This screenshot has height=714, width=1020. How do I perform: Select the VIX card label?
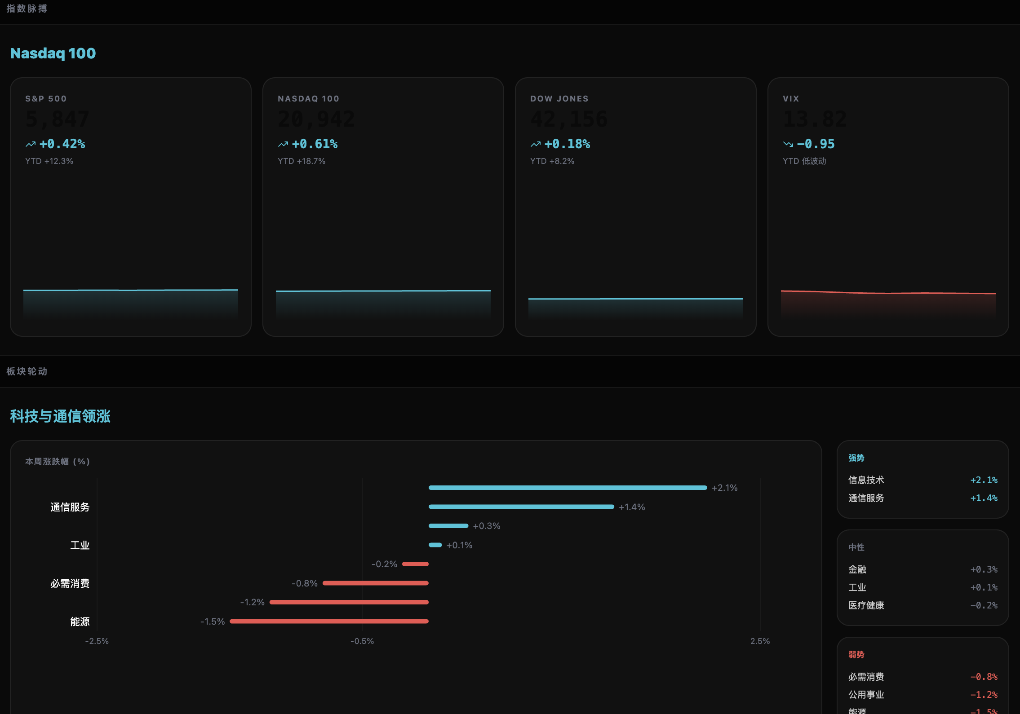pos(791,99)
